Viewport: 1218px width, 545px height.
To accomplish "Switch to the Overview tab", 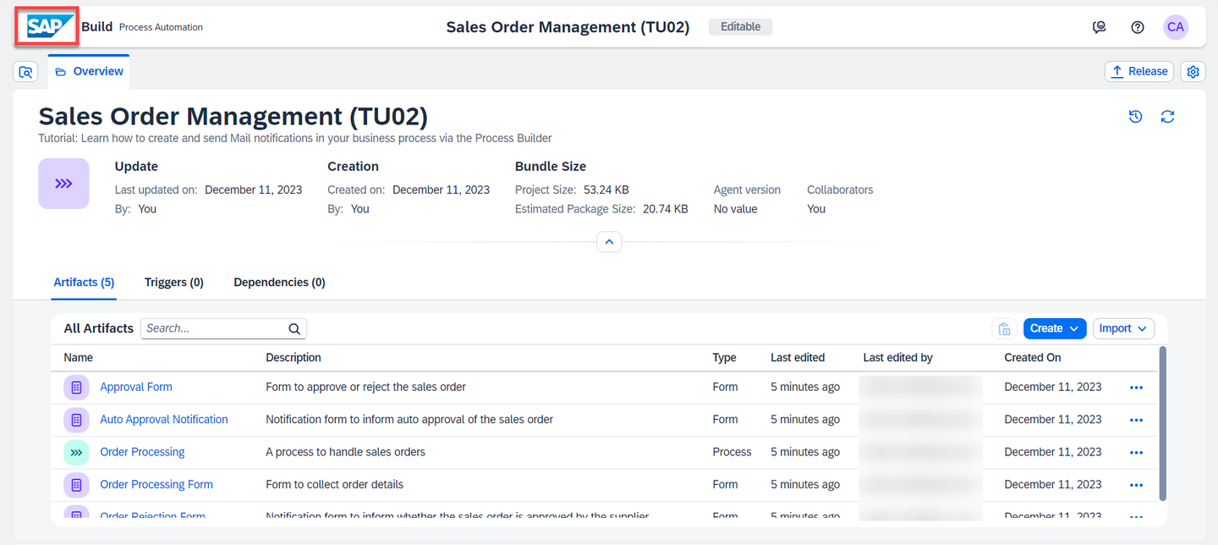I will click(x=89, y=72).
